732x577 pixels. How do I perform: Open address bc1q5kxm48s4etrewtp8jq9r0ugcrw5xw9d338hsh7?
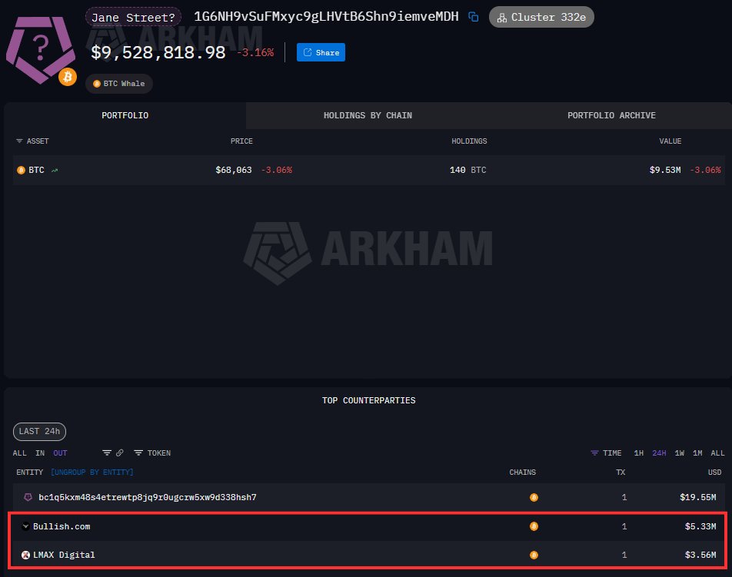pyautogui.click(x=148, y=497)
